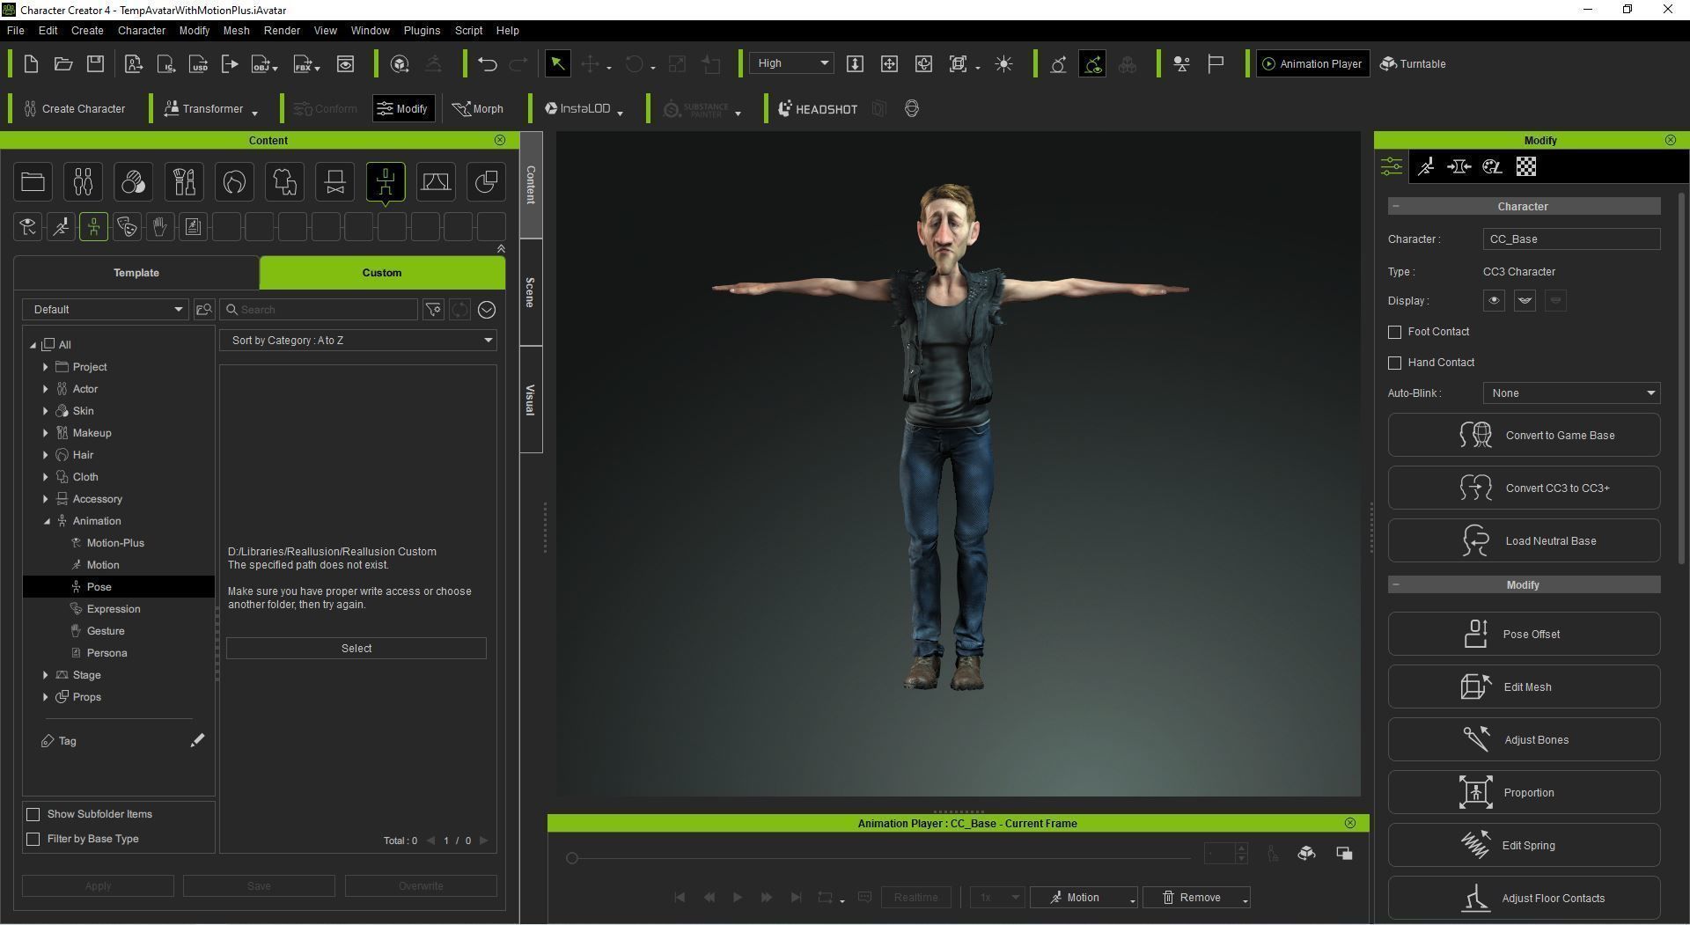Viewport: 1690px width, 925px height.
Task: Open the Cloth category icon in Content
Action: pos(284,182)
